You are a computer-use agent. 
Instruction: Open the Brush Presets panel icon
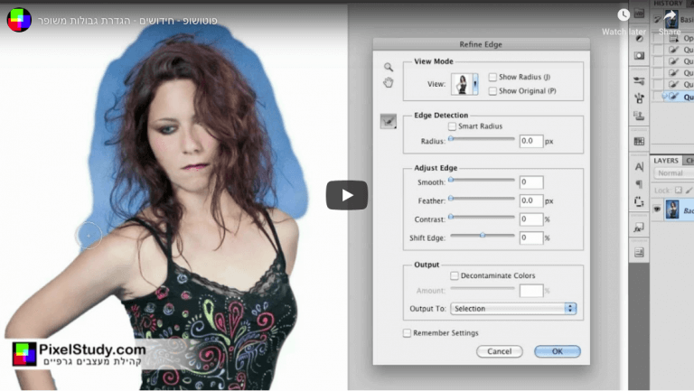click(639, 81)
